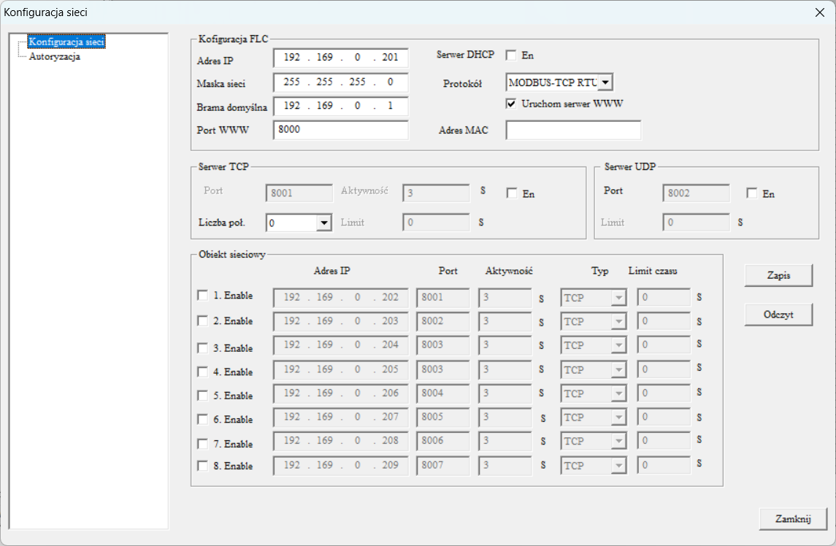Image resolution: width=836 pixels, height=546 pixels.
Task: Open Typ dropdown for object 4
Action: 618,369
